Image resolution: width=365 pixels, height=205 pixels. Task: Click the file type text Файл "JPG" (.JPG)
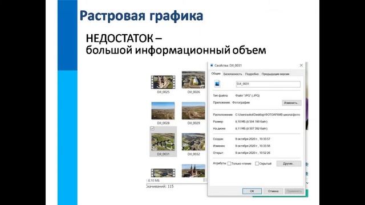[x=247, y=96]
